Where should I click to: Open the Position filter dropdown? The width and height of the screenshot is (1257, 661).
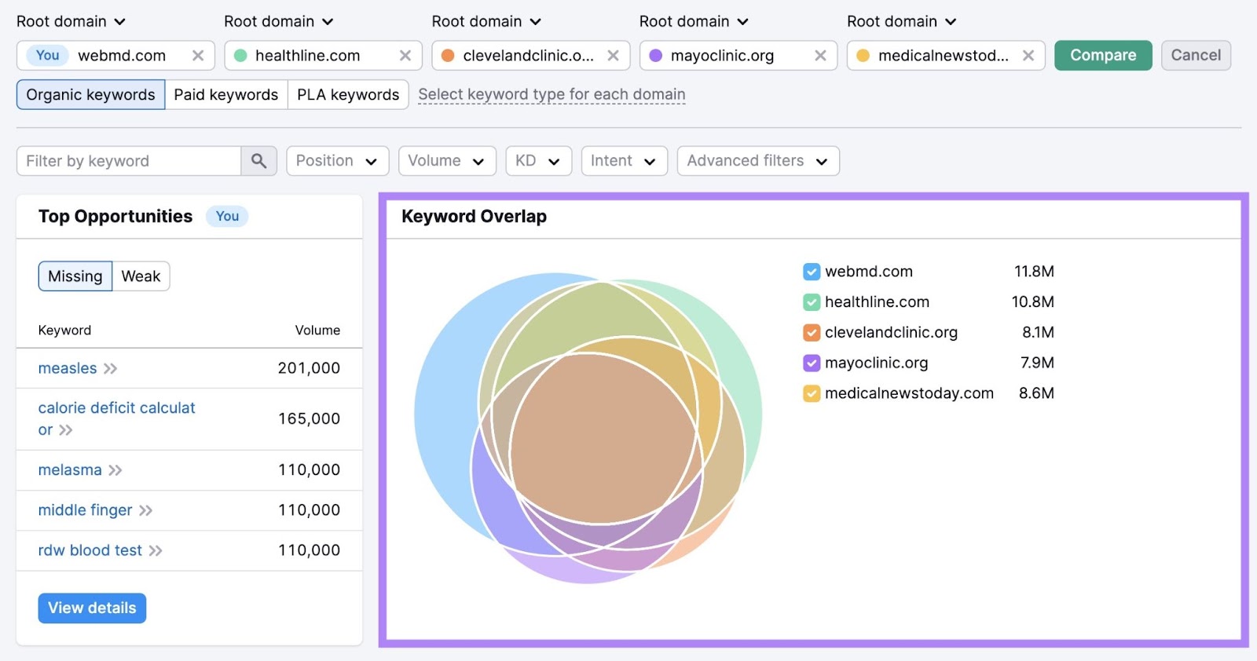click(336, 161)
